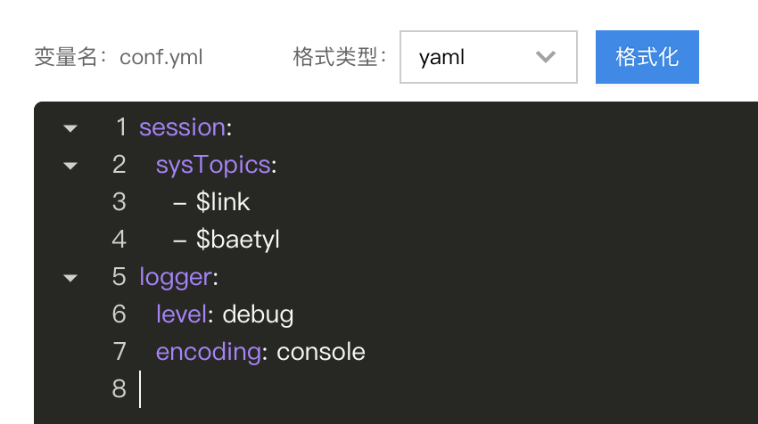Place cursor on $link list item
The height and width of the screenshot is (424, 758).
223,202
